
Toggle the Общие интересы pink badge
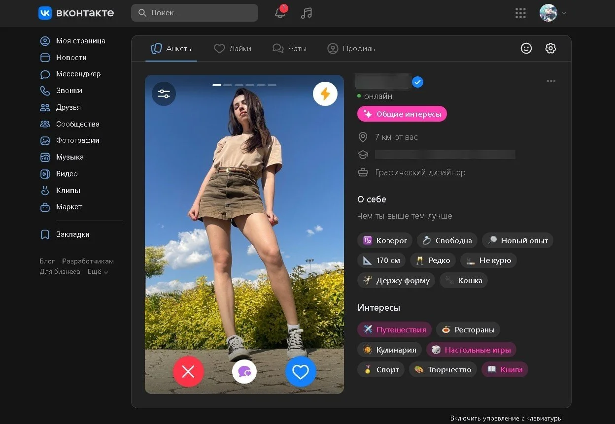click(x=402, y=114)
